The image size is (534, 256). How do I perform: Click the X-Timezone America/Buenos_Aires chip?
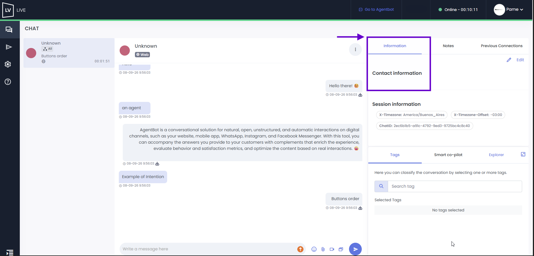point(412,115)
